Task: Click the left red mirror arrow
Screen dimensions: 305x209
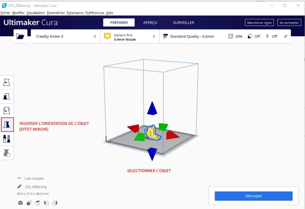Action: click(x=134, y=128)
